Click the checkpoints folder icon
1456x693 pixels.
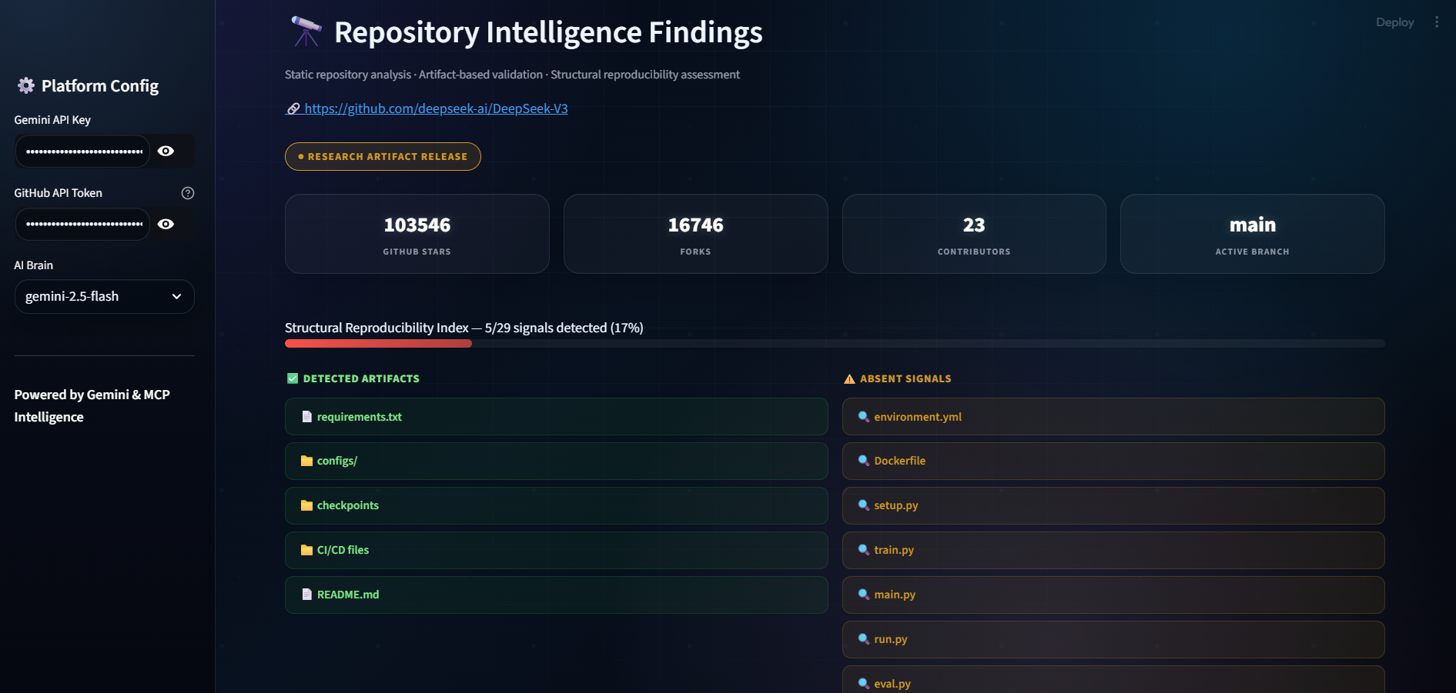pyautogui.click(x=307, y=505)
